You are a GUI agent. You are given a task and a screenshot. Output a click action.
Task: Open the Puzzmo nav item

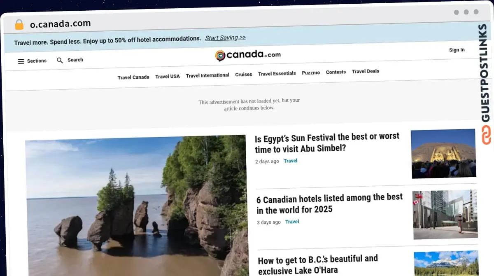click(311, 73)
